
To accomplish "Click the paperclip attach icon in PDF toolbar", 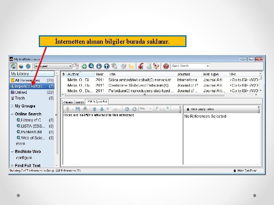I will pyautogui.click(x=68, y=109).
